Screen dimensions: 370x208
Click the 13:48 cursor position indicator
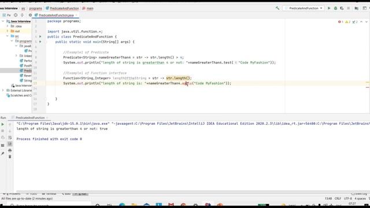coord(328,199)
